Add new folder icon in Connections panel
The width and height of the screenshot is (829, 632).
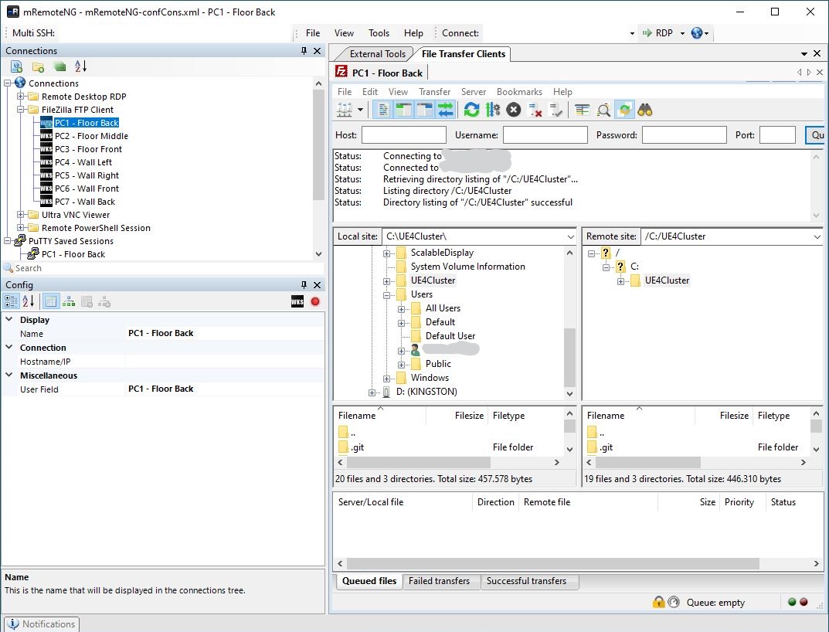point(38,66)
